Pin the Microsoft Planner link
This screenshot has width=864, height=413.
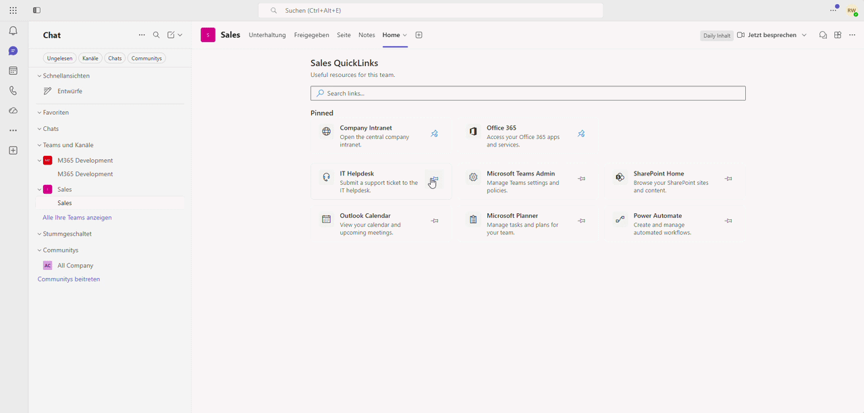(x=581, y=221)
